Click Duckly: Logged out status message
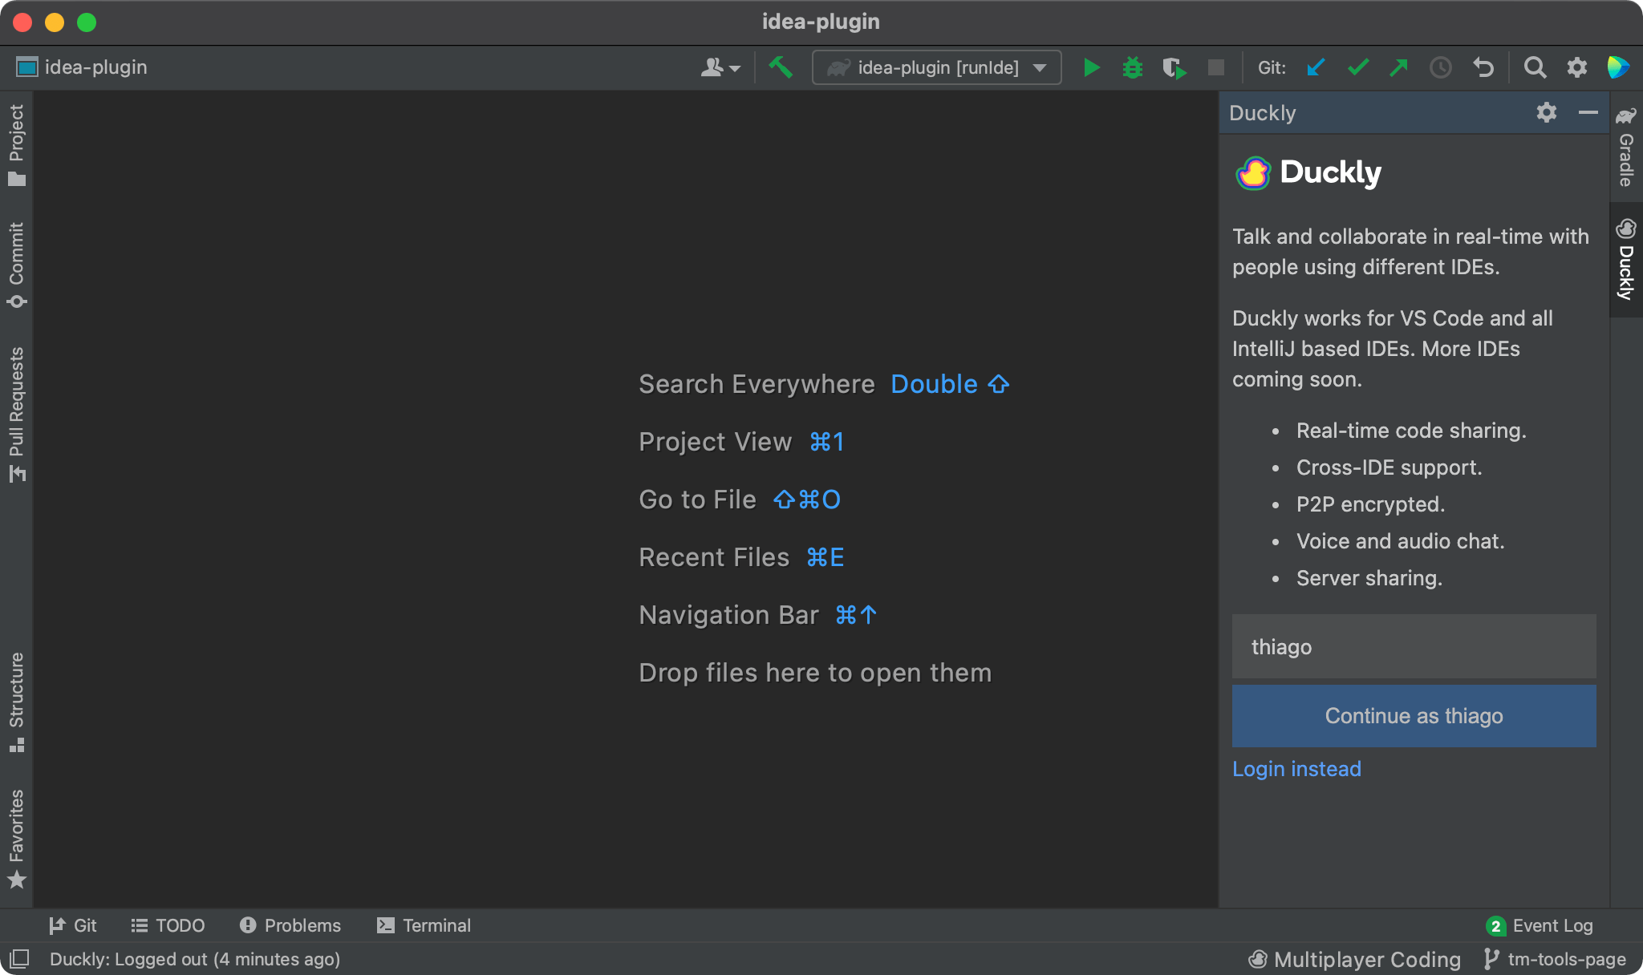 click(x=195, y=959)
